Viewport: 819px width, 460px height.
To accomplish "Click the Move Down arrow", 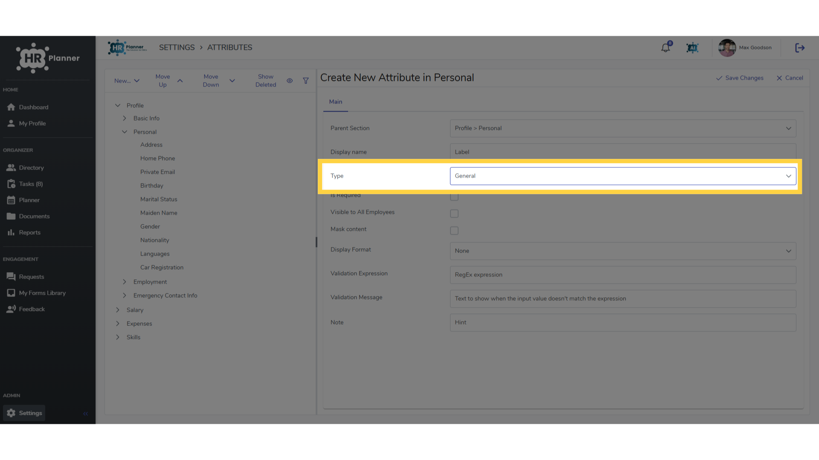I will point(232,80).
